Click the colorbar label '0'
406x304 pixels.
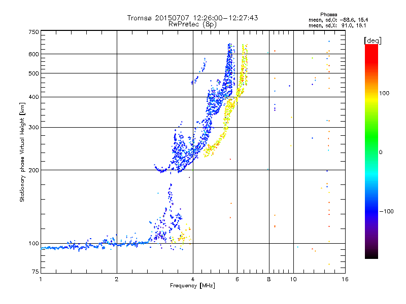(x=381, y=153)
